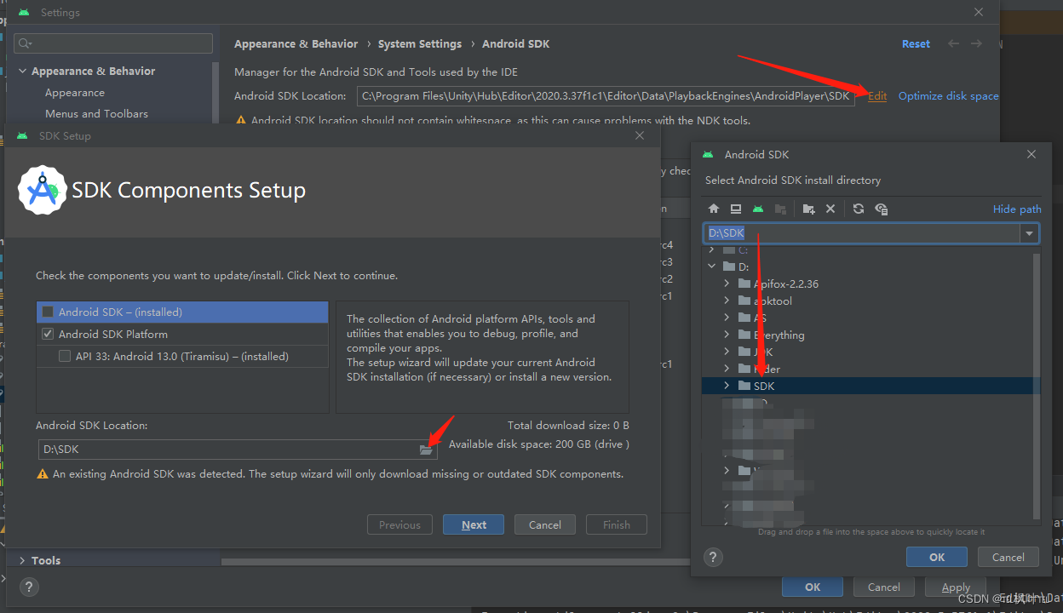Click System Settings breadcrumb
This screenshot has height=613, width=1063.
[x=420, y=43]
